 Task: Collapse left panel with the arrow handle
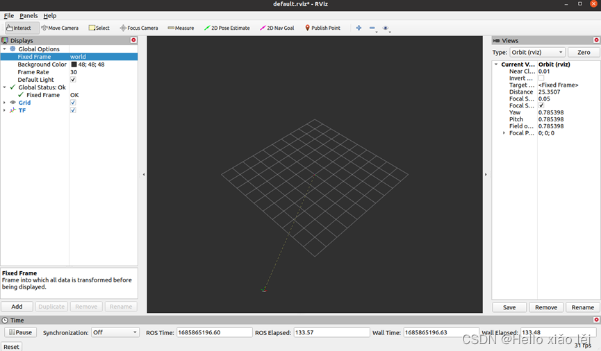point(144,175)
